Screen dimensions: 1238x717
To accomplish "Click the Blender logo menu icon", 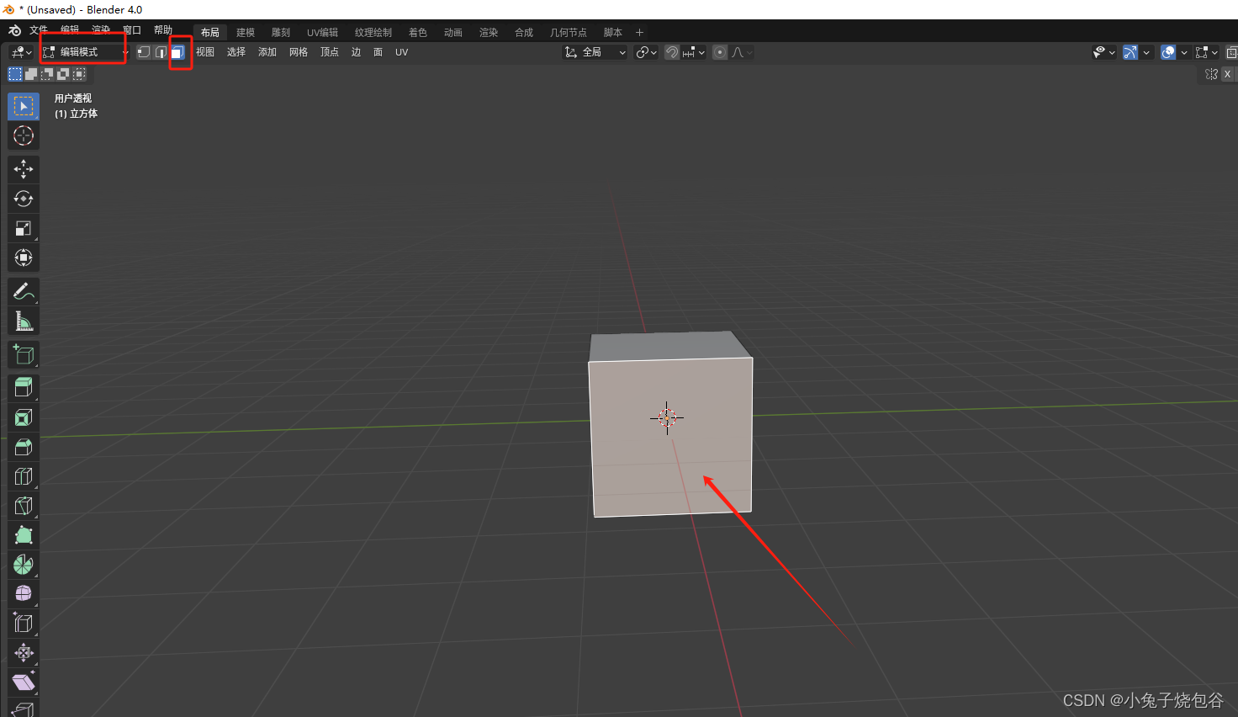I will point(14,31).
